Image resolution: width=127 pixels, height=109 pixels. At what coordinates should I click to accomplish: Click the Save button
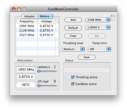(x=87, y=57)
